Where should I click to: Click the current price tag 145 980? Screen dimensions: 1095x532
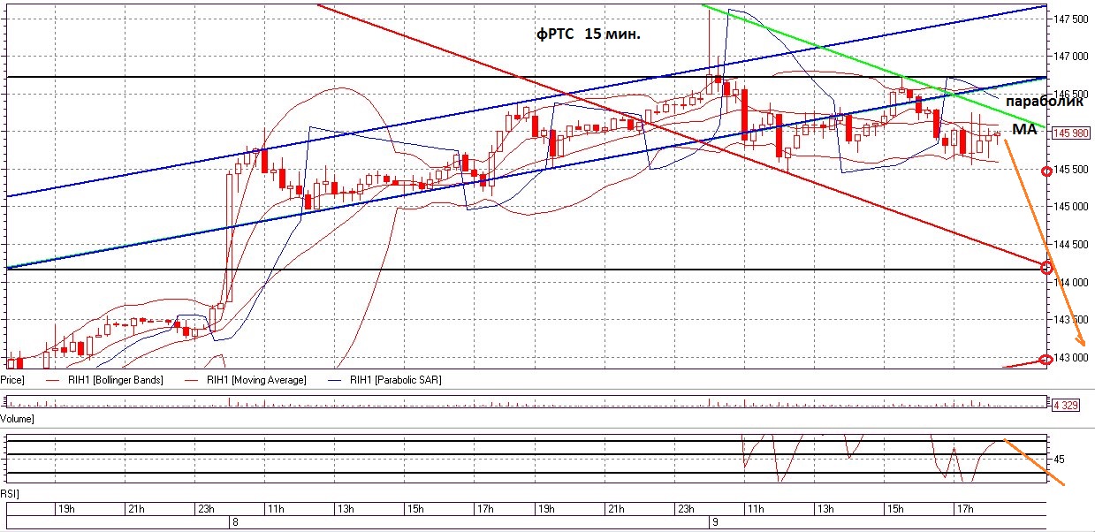click(1069, 133)
